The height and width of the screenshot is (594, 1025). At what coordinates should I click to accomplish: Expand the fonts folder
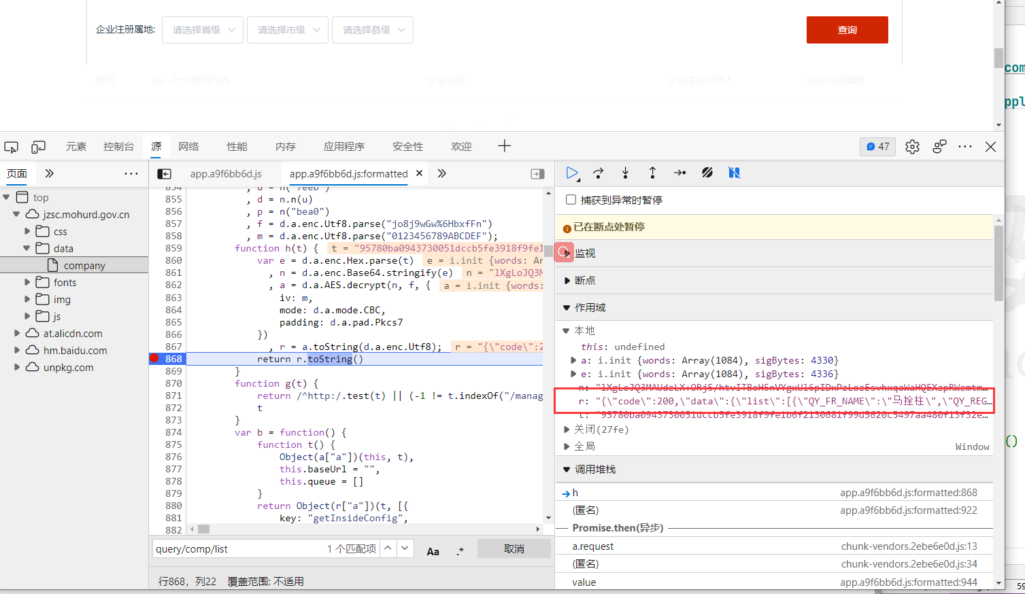click(x=27, y=282)
